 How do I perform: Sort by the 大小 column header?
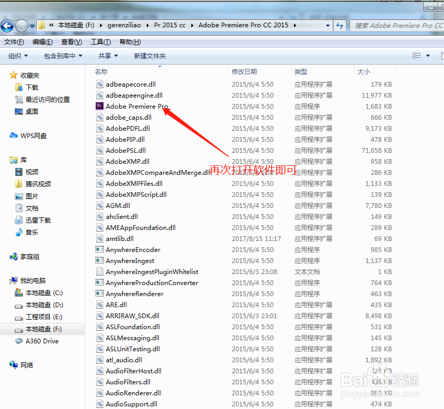tap(364, 71)
